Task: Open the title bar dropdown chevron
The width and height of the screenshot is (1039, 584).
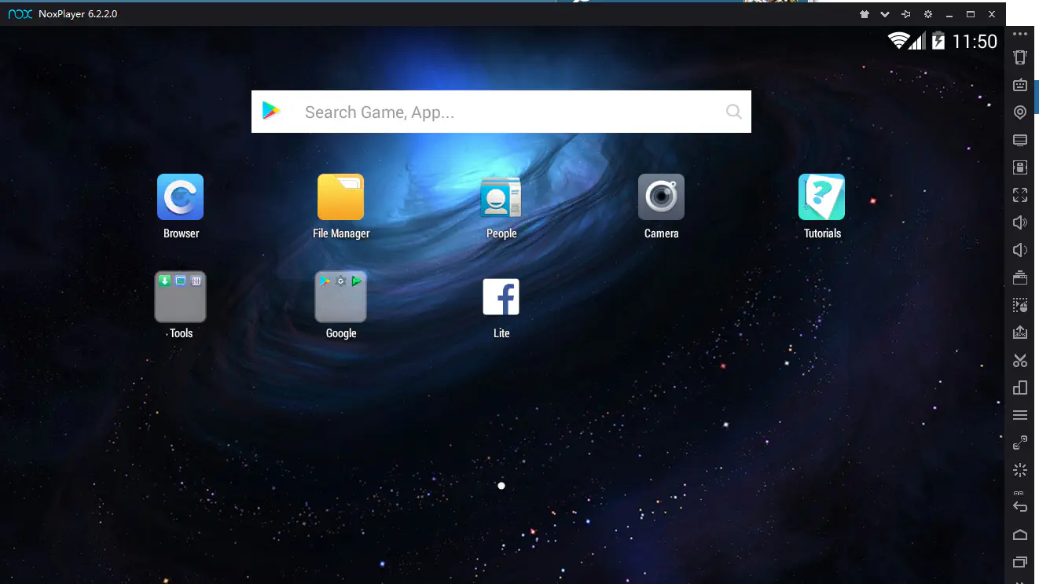Action: pyautogui.click(x=885, y=14)
